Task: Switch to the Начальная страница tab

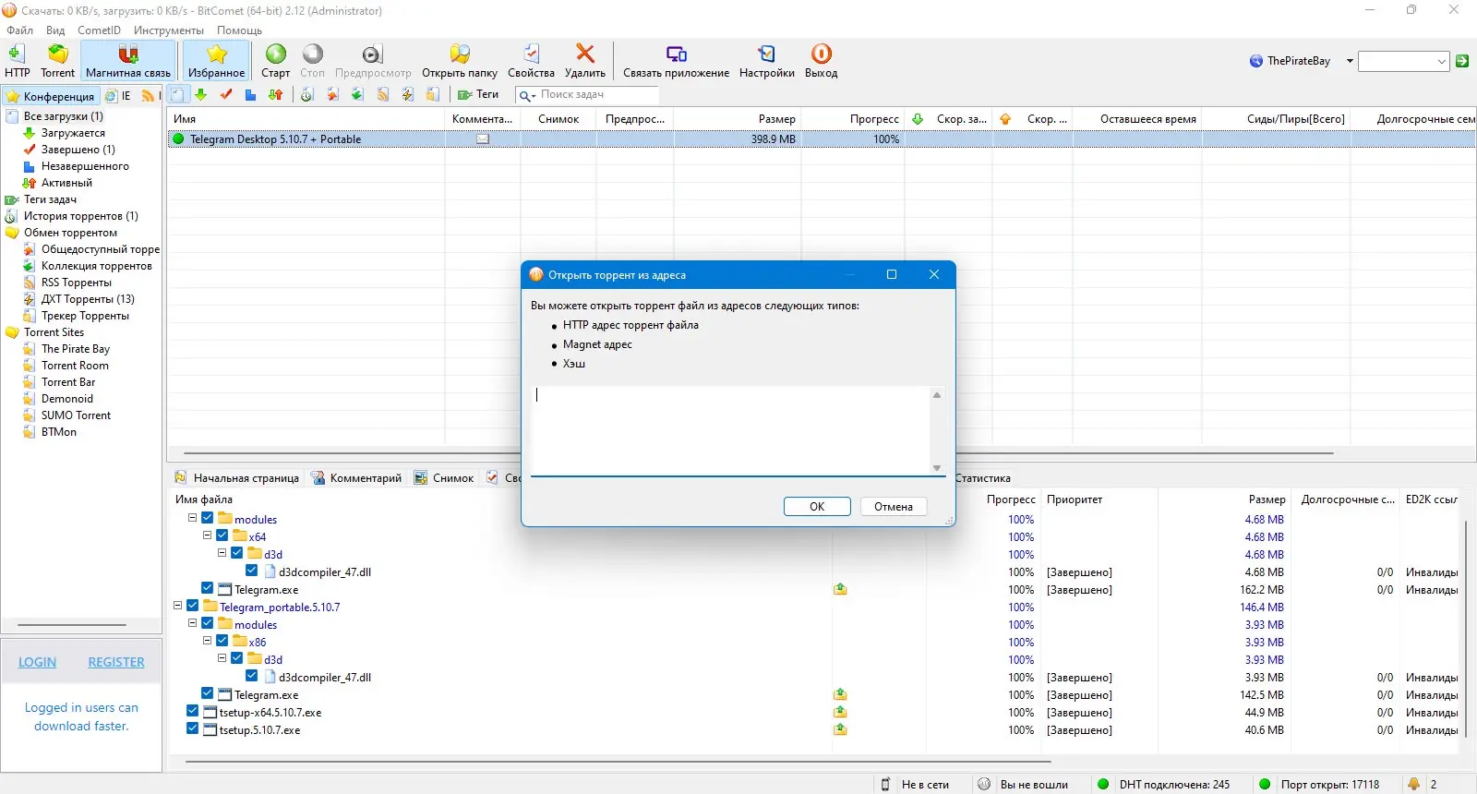Action: [x=237, y=478]
